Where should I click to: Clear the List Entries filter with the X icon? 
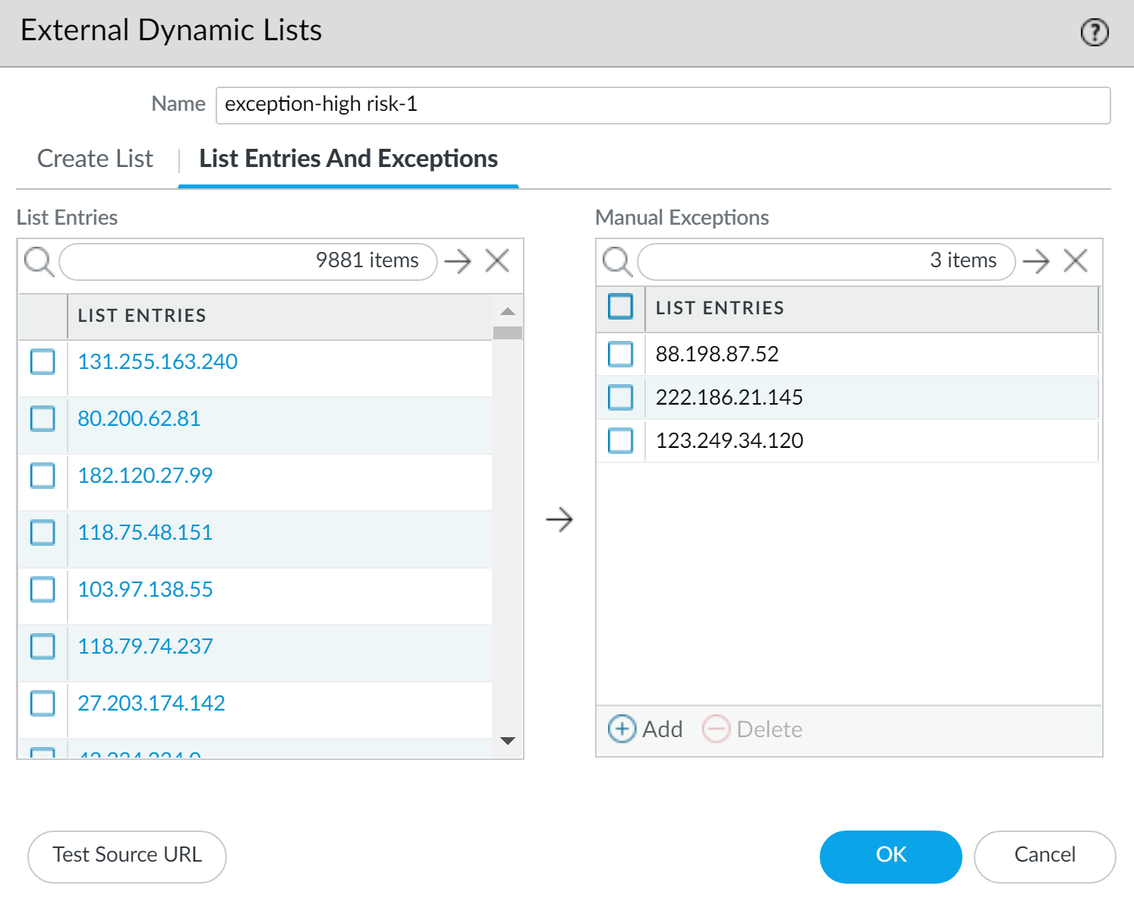pyautogui.click(x=497, y=260)
